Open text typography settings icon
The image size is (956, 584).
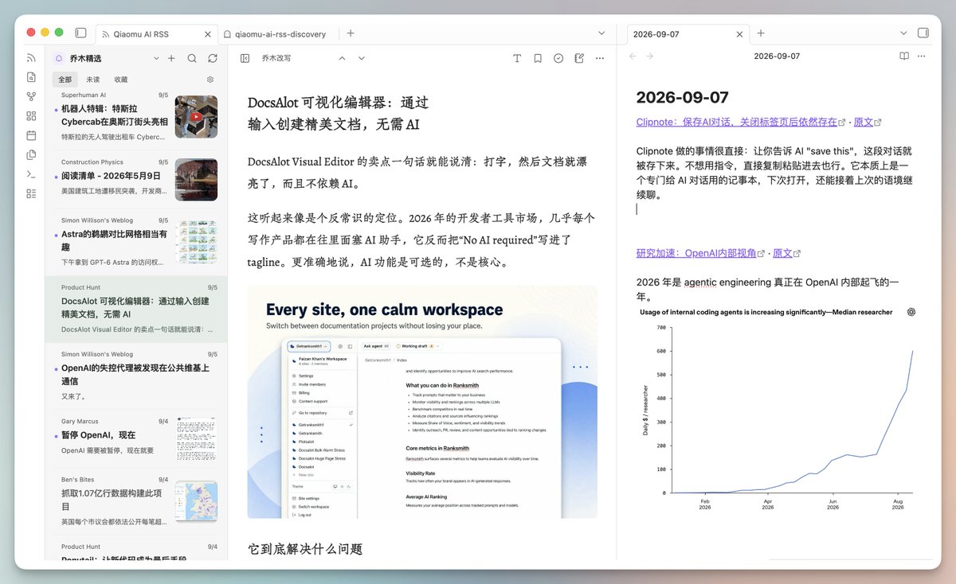point(517,58)
